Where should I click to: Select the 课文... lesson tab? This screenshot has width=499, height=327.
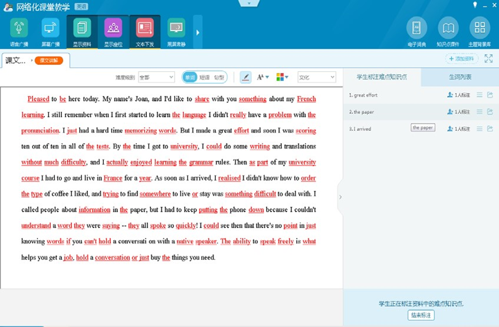[15, 60]
